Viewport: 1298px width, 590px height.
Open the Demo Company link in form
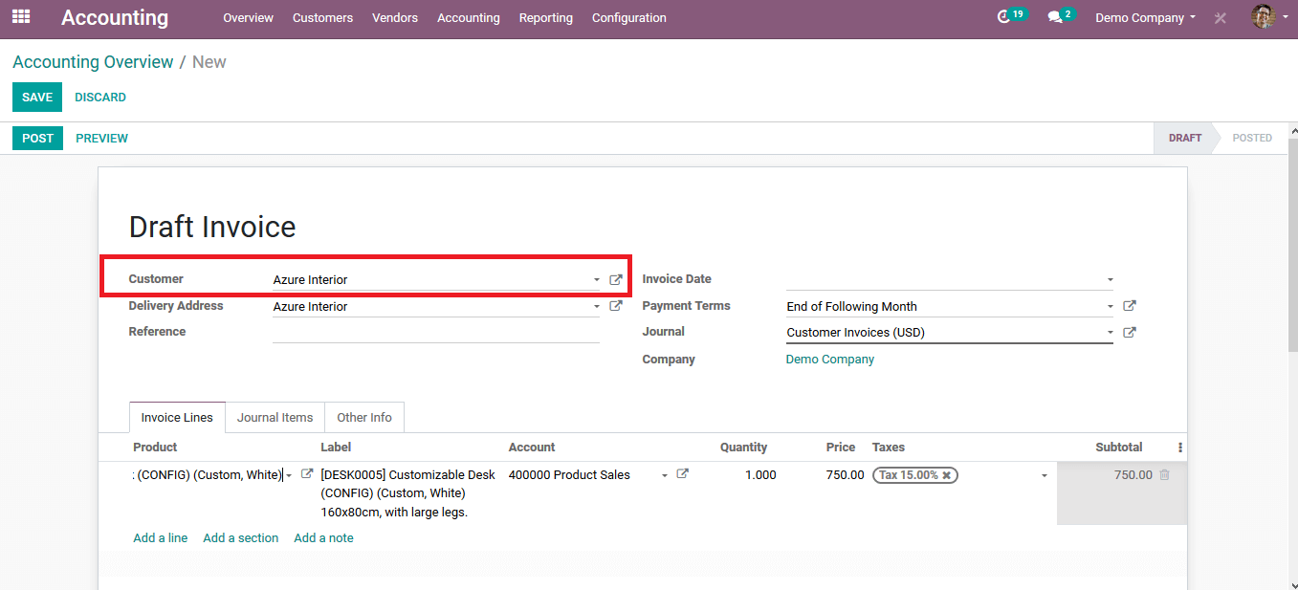(830, 360)
